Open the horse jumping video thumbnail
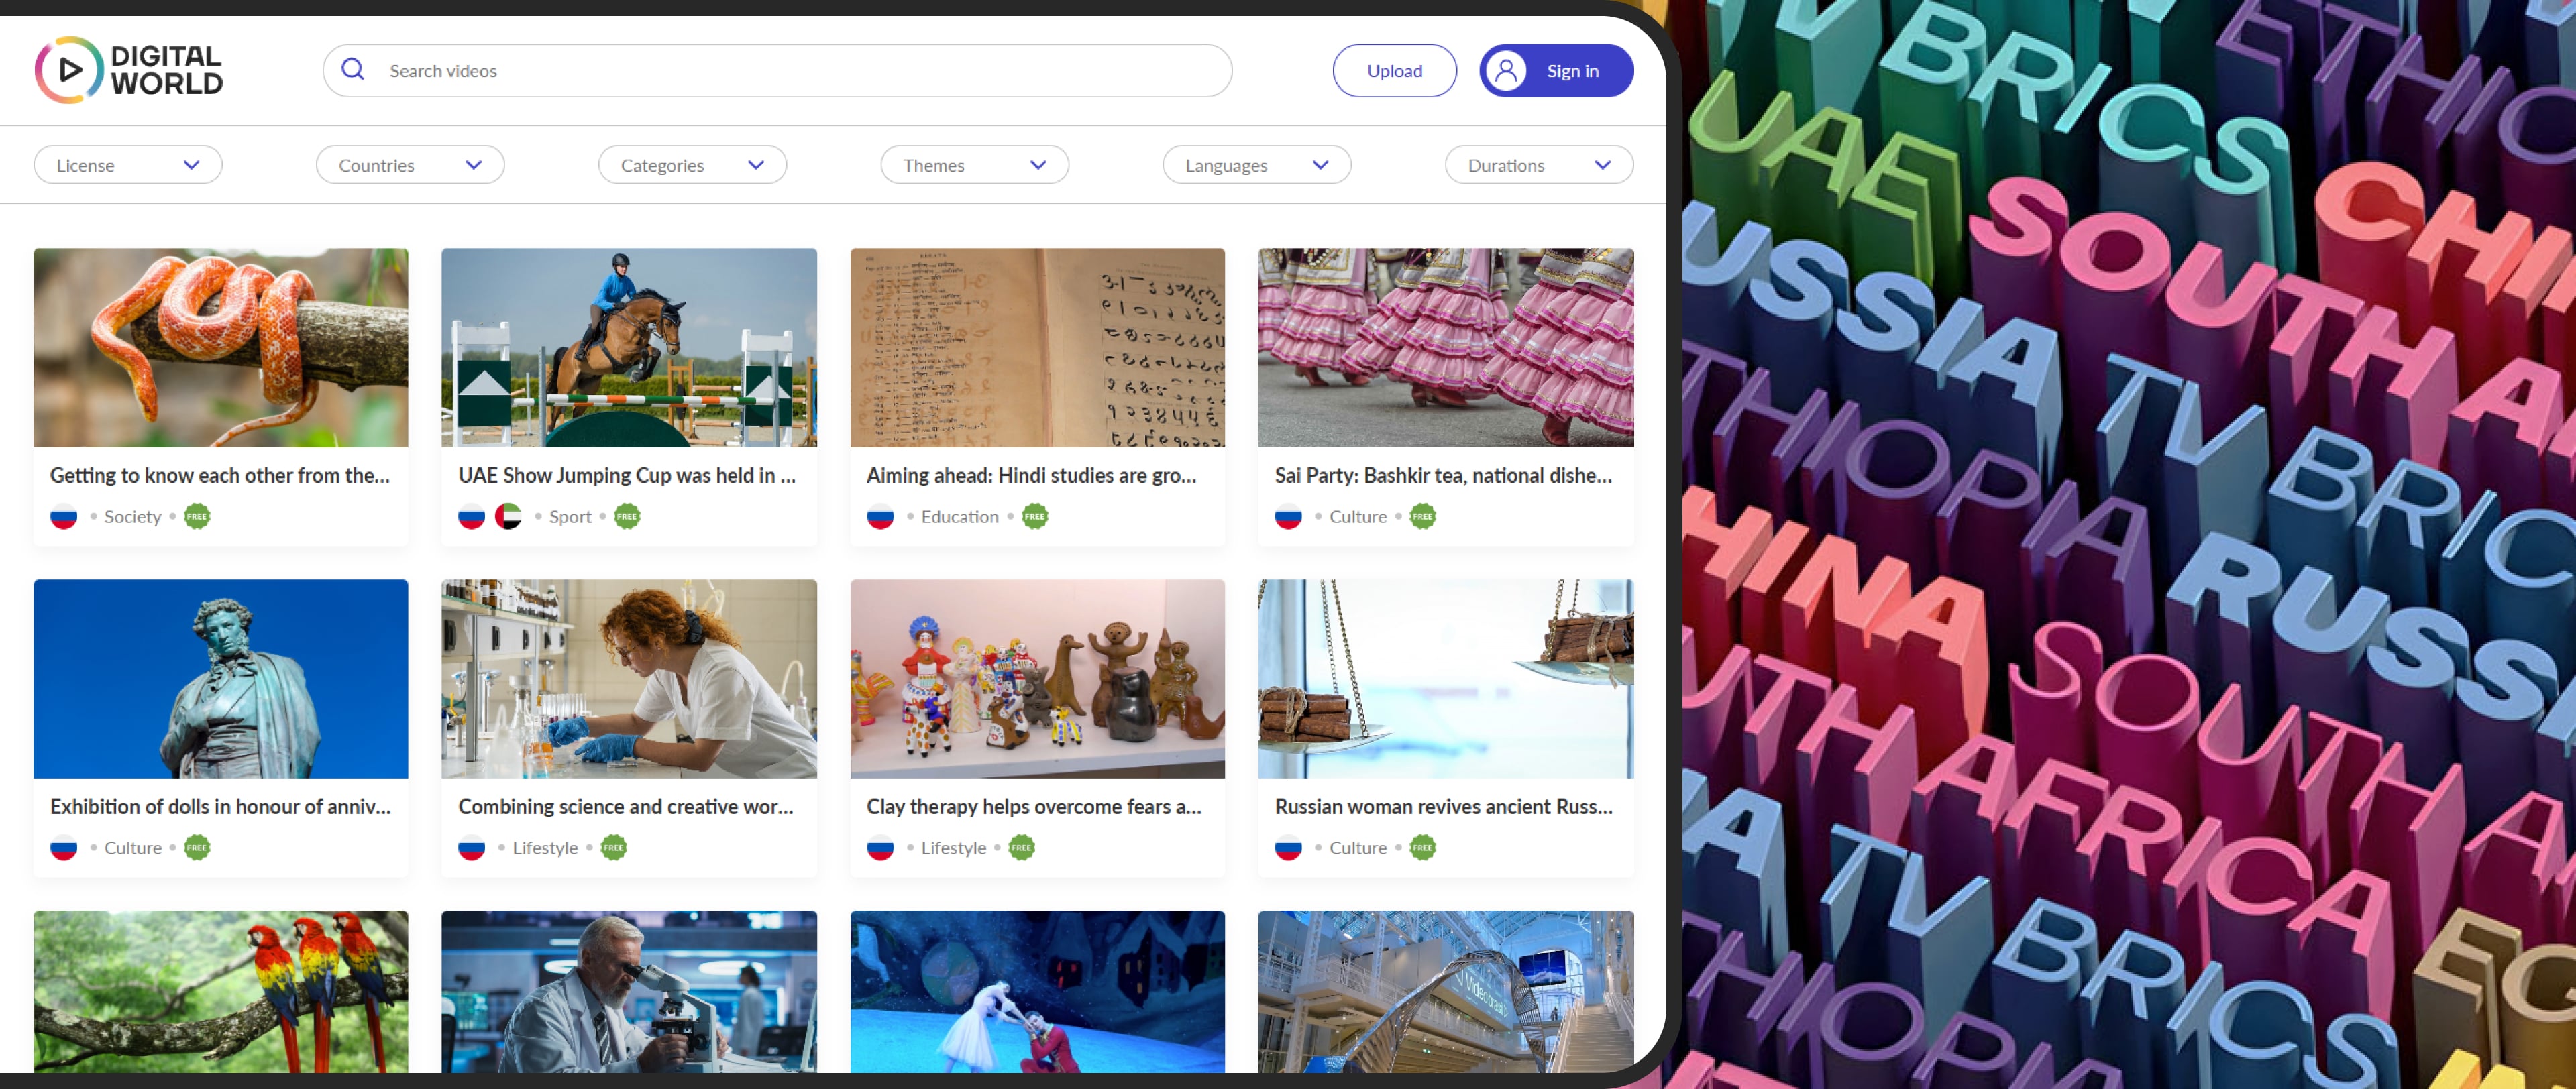This screenshot has height=1089, width=2576. (629, 347)
